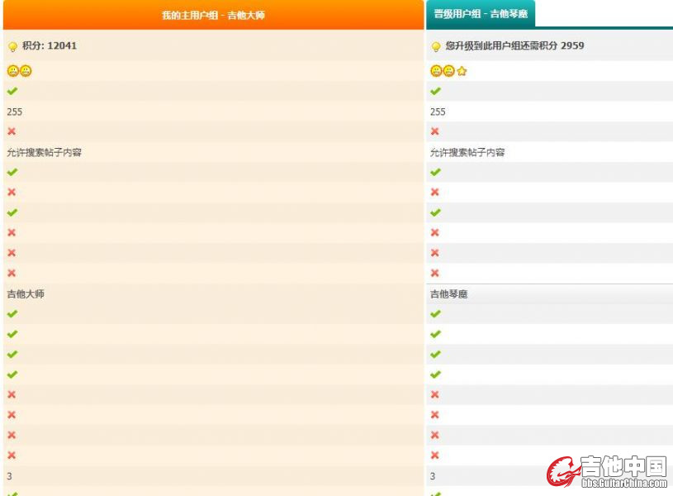673x496 pixels.
Task: Click the lightbulb icon beside 您升级到此用户组还需积分
Action: tap(436, 47)
